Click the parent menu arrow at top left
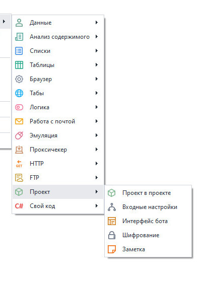The width and height of the screenshot is (208, 281). 4,22
